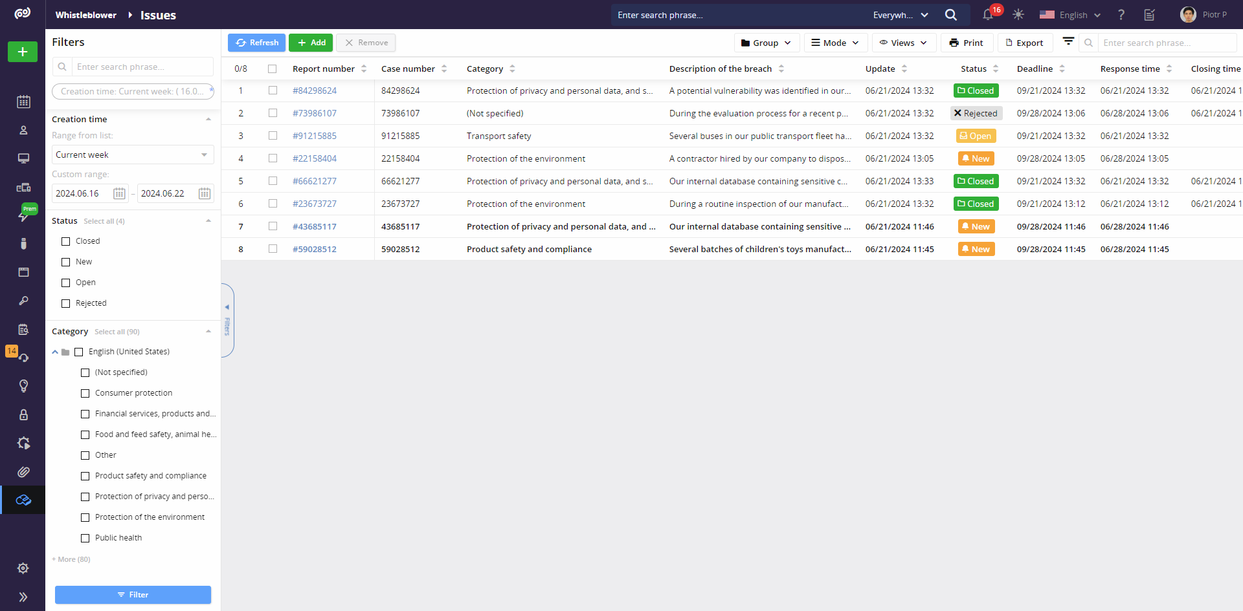Open the Views menu
The image size is (1243, 611).
point(903,43)
